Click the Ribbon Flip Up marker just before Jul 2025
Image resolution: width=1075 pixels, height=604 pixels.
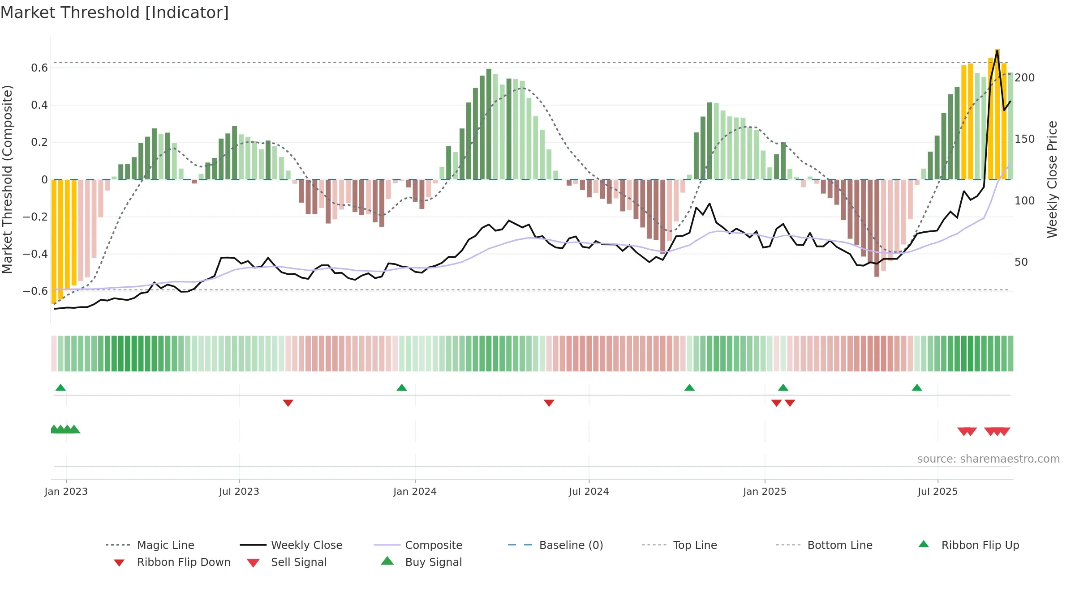pos(917,387)
